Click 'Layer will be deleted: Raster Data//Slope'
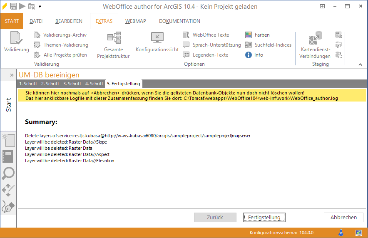The image size is (368, 238). [x=66, y=142]
